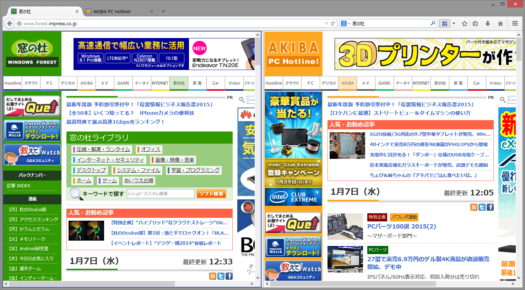Open the ケータイ nav tab in AKIBA pane
The width and height of the screenshot is (525, 290).
tap(403, 83)
